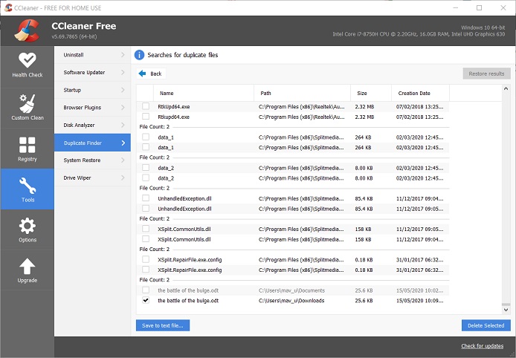The width and height of the screenshot is (516, 358).
Task: Open the Disk Analyzer tool
Action: coord(92,126)
